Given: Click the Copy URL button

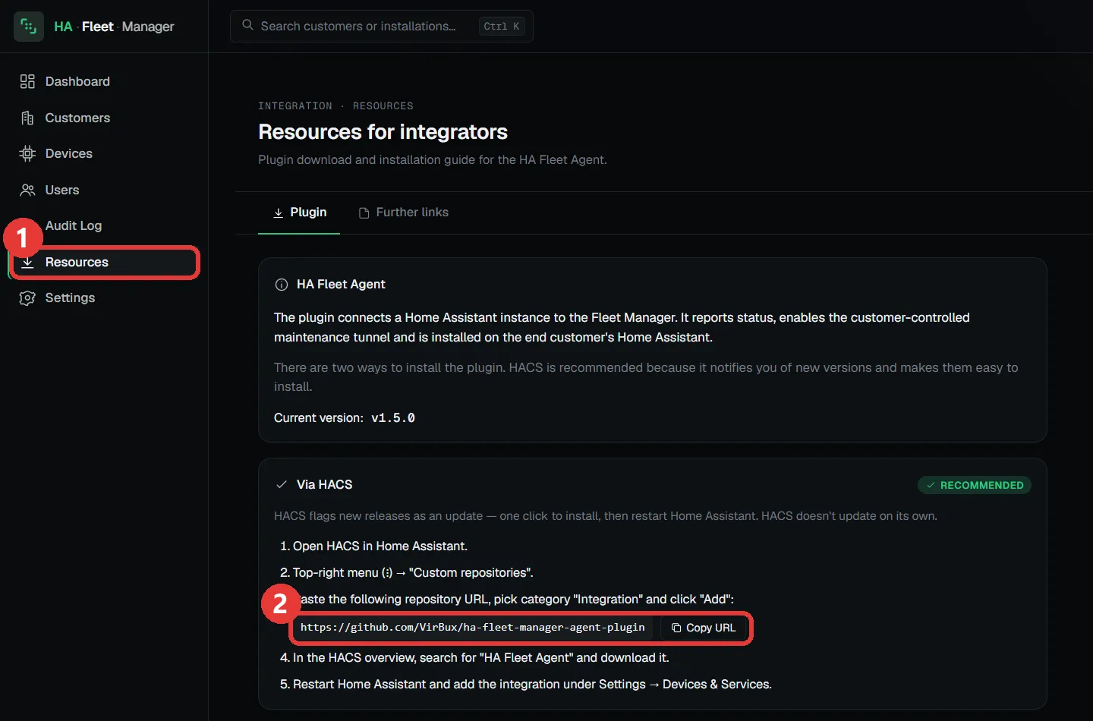Looking at the screenshot, I should pyautogui.click(x=704, y=628).
